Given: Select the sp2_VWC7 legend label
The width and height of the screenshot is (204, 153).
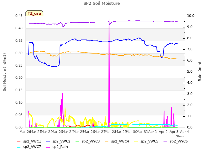Looking at the screenshot, I should [x=32, y=147].
